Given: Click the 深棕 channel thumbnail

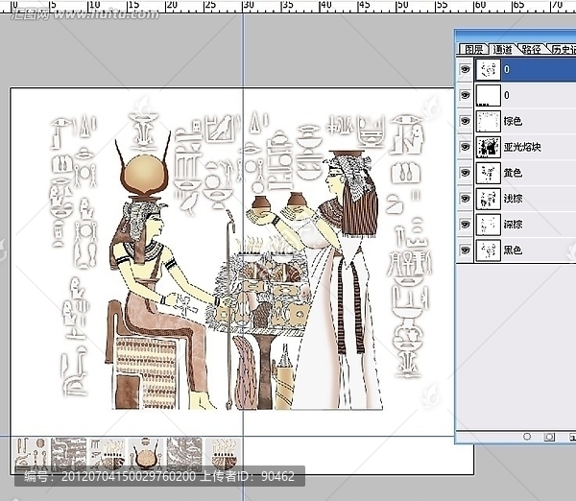Looking at the screenshot, I should [489, 225].
